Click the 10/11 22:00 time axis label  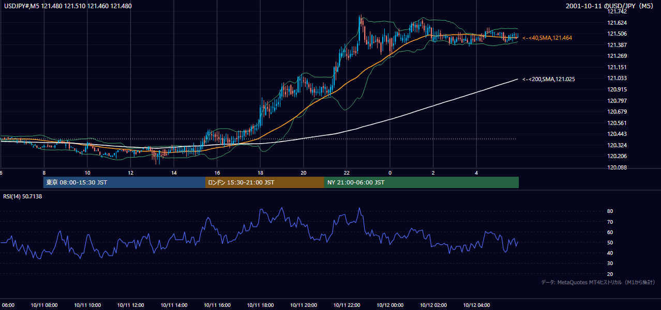[347, 305]
